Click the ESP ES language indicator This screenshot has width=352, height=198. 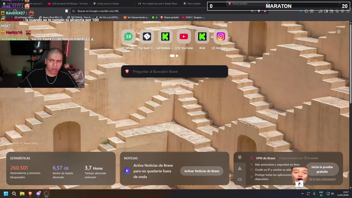click(321, 194)
